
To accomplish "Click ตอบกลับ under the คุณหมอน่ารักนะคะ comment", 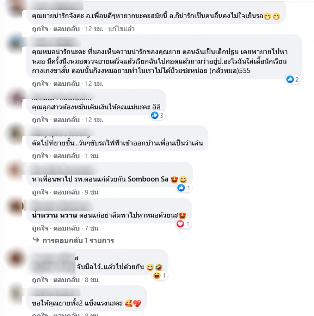I will tap(66, 84).
